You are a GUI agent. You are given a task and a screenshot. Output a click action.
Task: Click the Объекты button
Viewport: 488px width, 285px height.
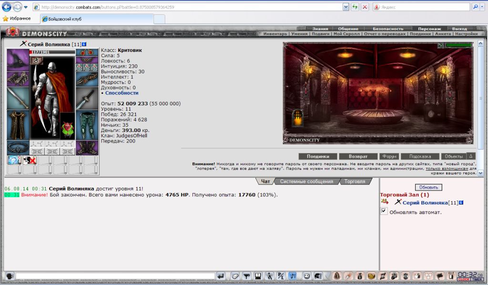(x=454, y=156)
